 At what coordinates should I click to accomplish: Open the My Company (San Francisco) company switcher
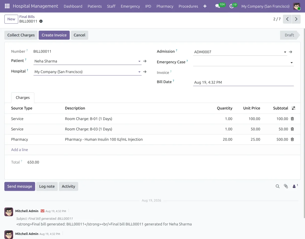(x=265, y=6)
